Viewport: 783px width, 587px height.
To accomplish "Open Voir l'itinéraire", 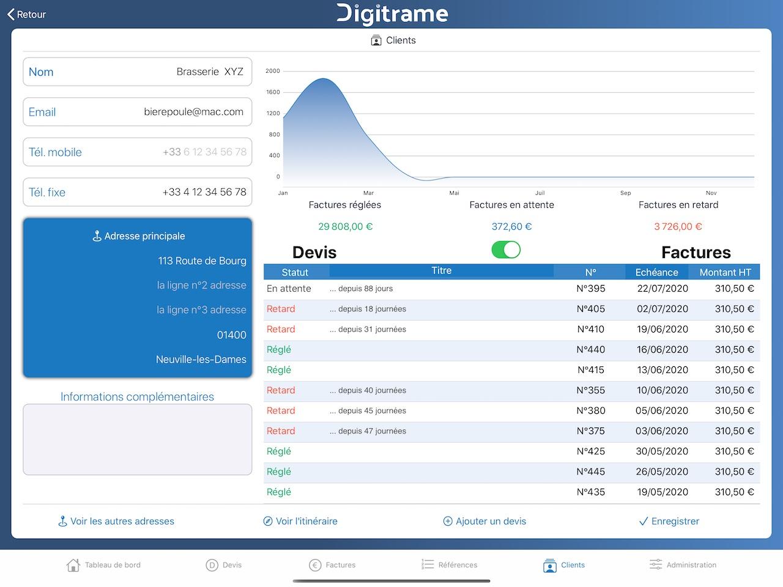I will pos(300,522).
